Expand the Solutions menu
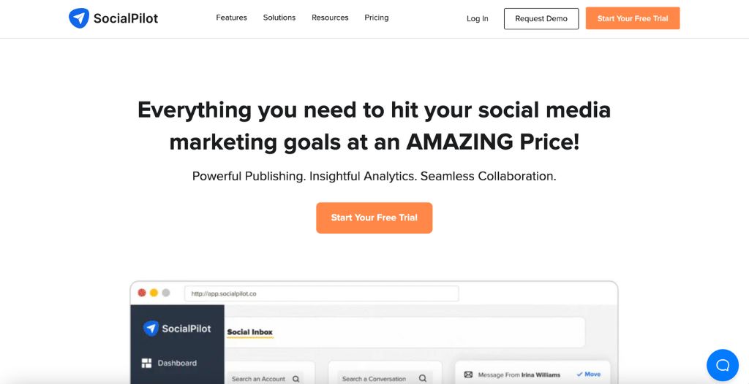The height and width of the screenshot is (384, 749). click(279, 18)
